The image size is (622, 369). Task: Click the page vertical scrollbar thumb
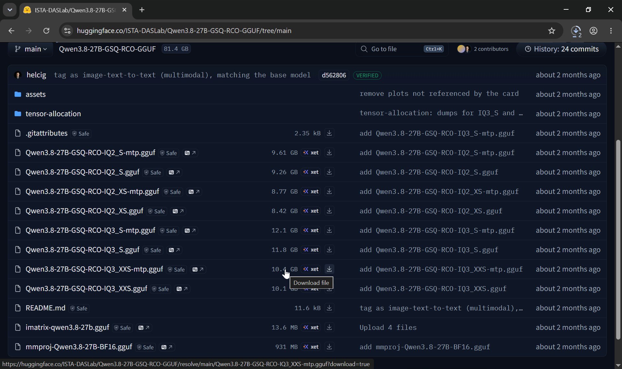(618, 240)
